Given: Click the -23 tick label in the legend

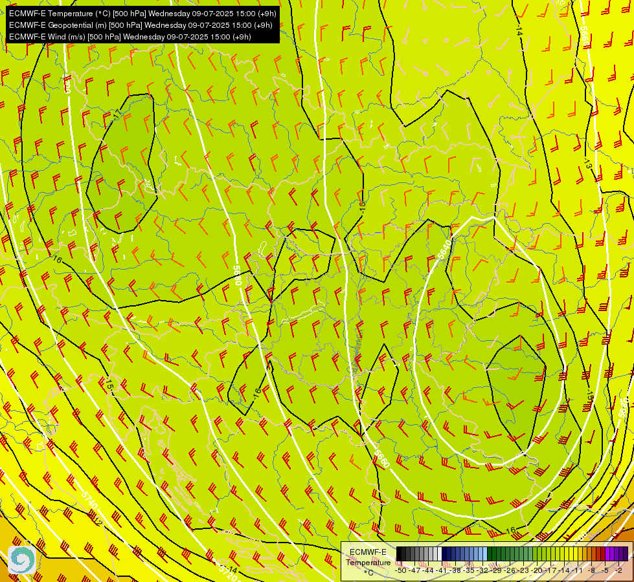Looking at the screenshot, I should click(523, 570).
